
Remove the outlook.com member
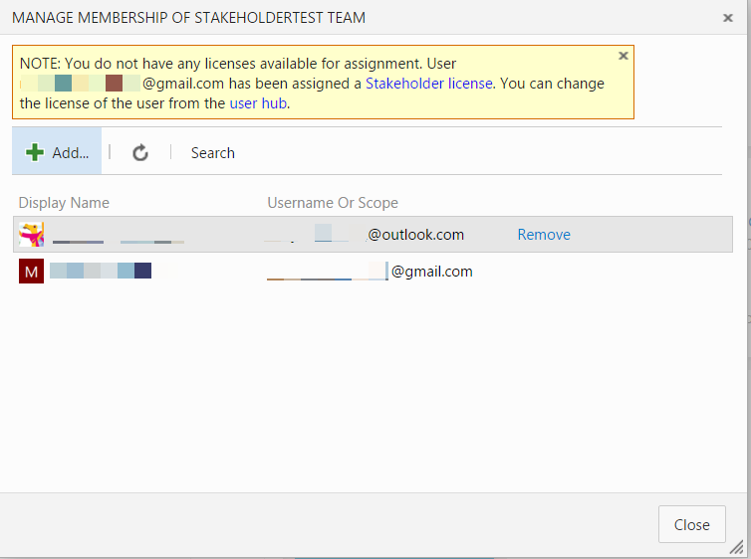[x=544, y=235]
